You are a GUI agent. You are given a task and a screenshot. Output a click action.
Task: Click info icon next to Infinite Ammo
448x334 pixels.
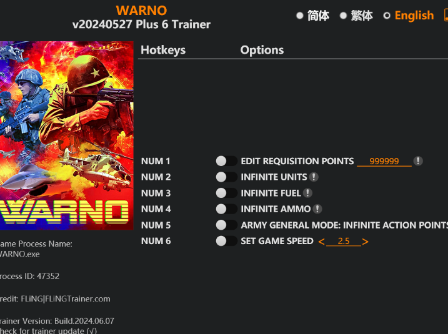pos(317,209)
